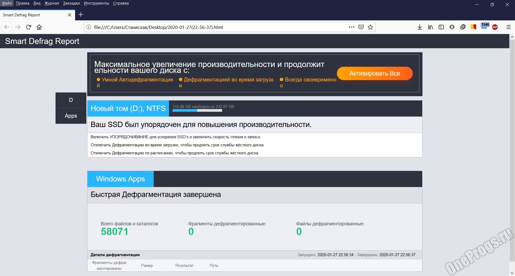Click the start time 2020-01-27 22:56:34
515x276 pixels.
pyautogui.click(x=335, y=255)
